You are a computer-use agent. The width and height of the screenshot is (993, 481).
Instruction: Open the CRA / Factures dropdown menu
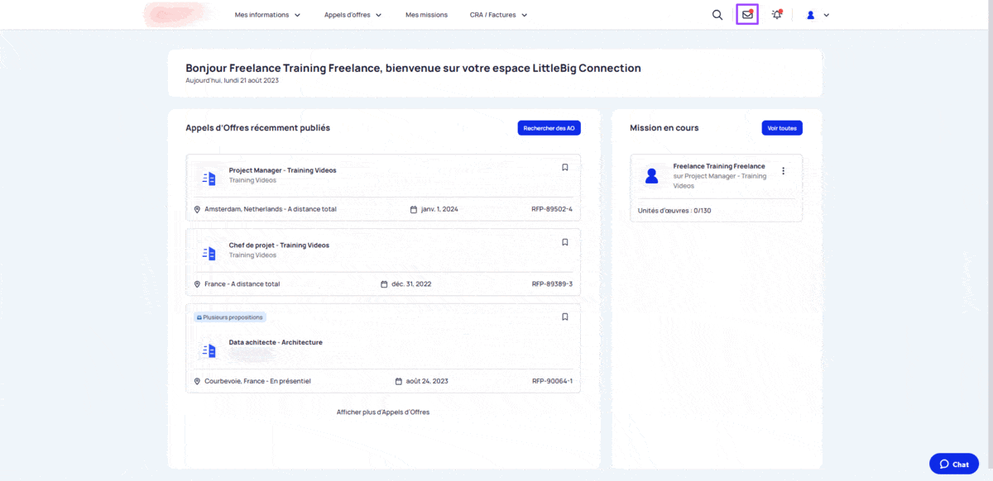(x=498, y=15)
